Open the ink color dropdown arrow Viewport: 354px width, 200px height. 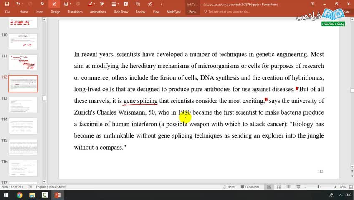point(94,4)
